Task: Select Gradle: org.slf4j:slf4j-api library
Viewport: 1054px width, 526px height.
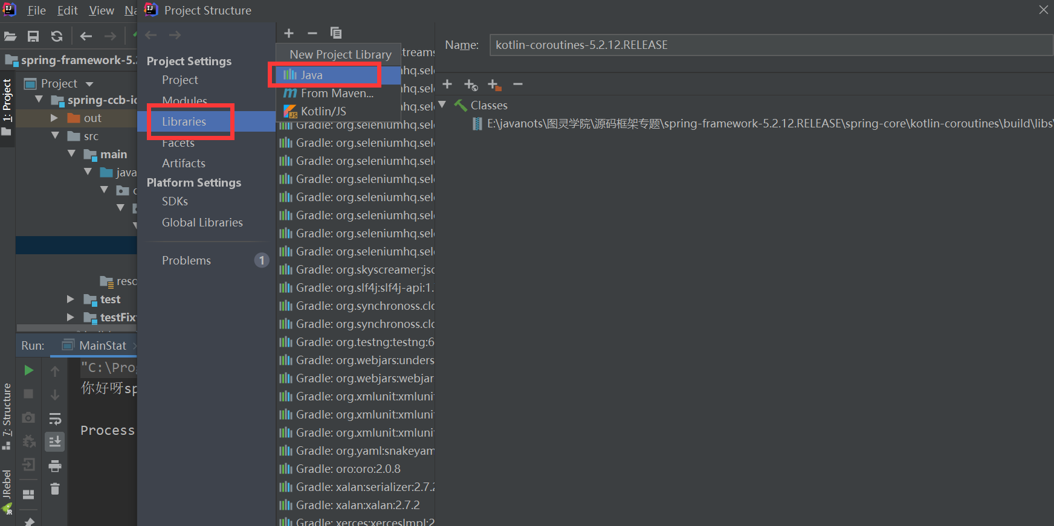Action: point(357,287)
